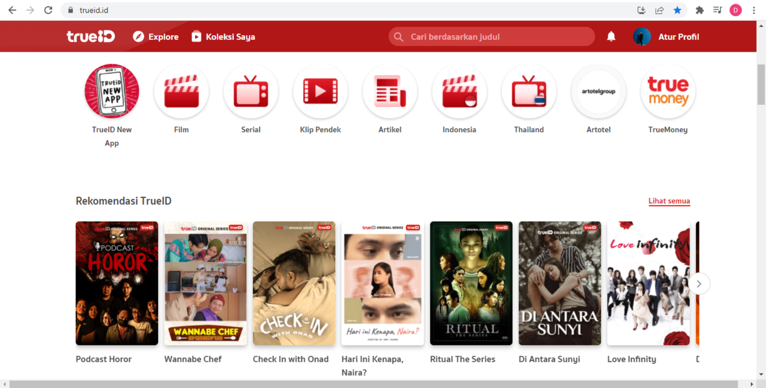Open the Klip Pendek video icon
The width and height of the screenshot is (766, 388).
[320, 91]
